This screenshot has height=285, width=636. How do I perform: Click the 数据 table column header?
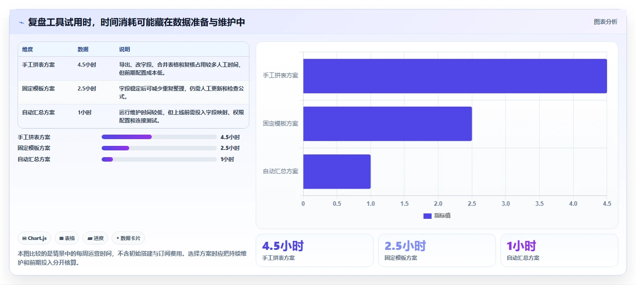[x=83, y=50]
